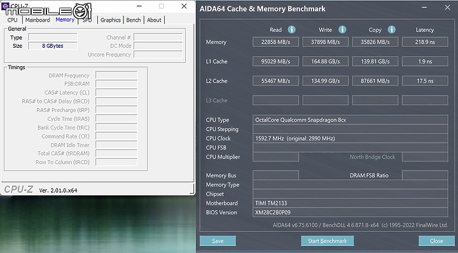Image resolution: width=458 pixels, height=253 pixels.
Task: Click the Close button at bottom right
Action: click(x=436, y=241)
